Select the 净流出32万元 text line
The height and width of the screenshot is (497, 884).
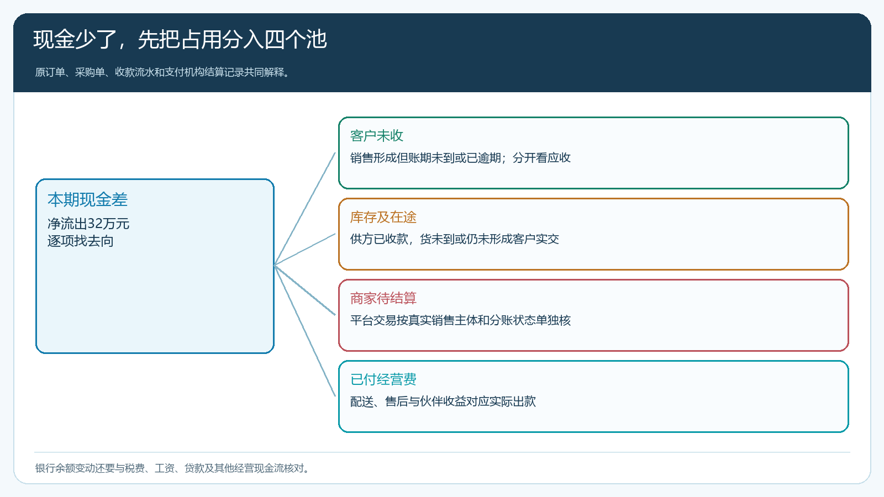click(x=88, y=224)
